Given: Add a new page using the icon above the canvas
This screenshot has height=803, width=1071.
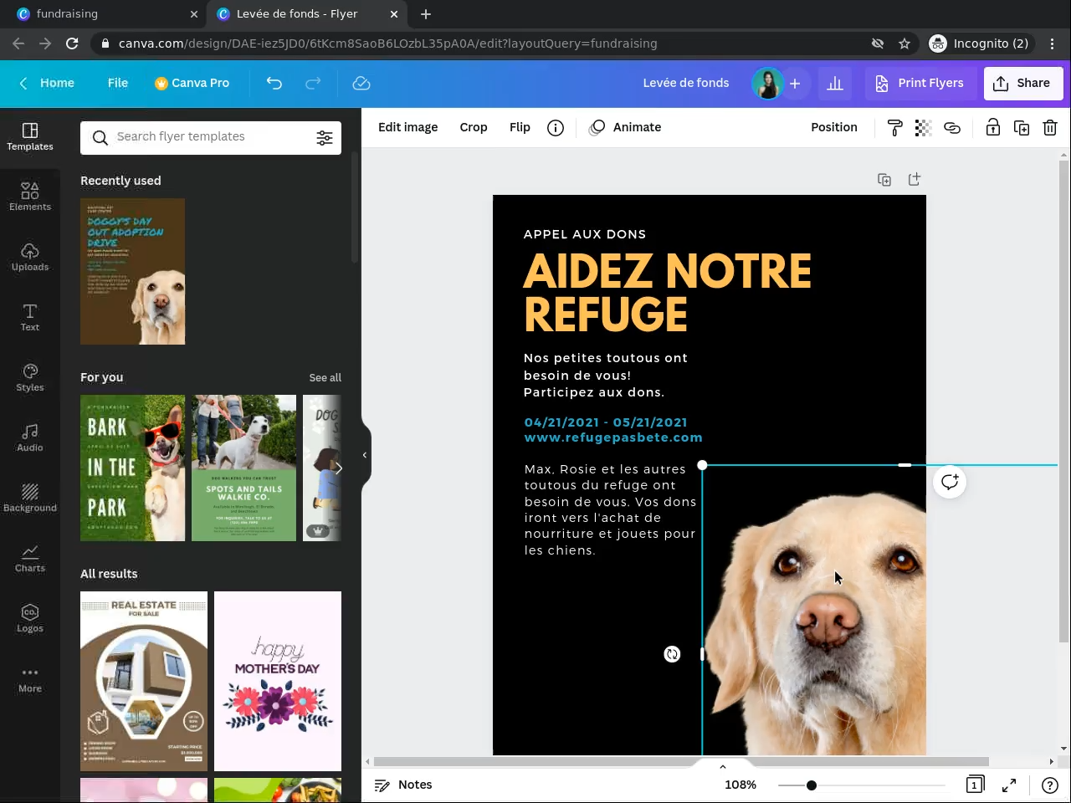Looking at the screenshot, I should click(915, 179).
